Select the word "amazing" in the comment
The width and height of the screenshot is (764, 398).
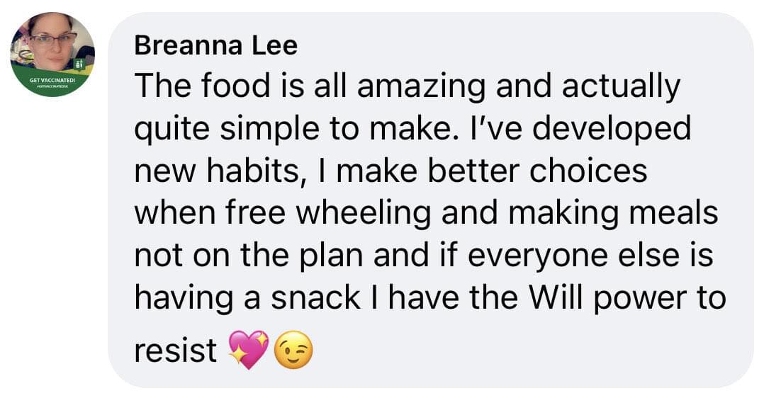421,86
